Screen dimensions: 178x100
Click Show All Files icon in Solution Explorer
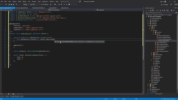tap(164, 10)
